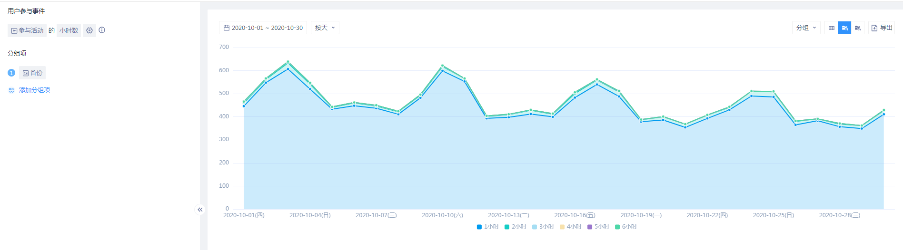Open the date range 2020-10-01 ~ 2020-10-30 picker
The width and height of the screenshot is (903, 250).
tap(263, 28)
